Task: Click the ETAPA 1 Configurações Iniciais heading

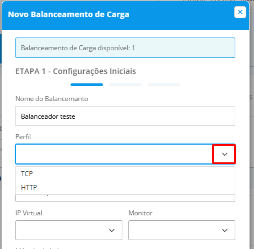Action: [x=75, y=71]
